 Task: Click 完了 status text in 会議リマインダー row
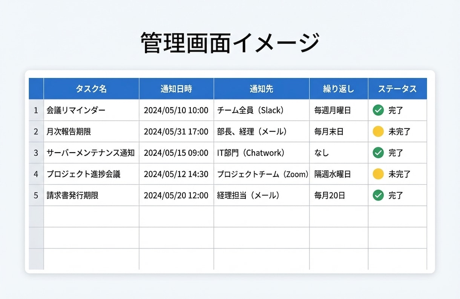396,110
